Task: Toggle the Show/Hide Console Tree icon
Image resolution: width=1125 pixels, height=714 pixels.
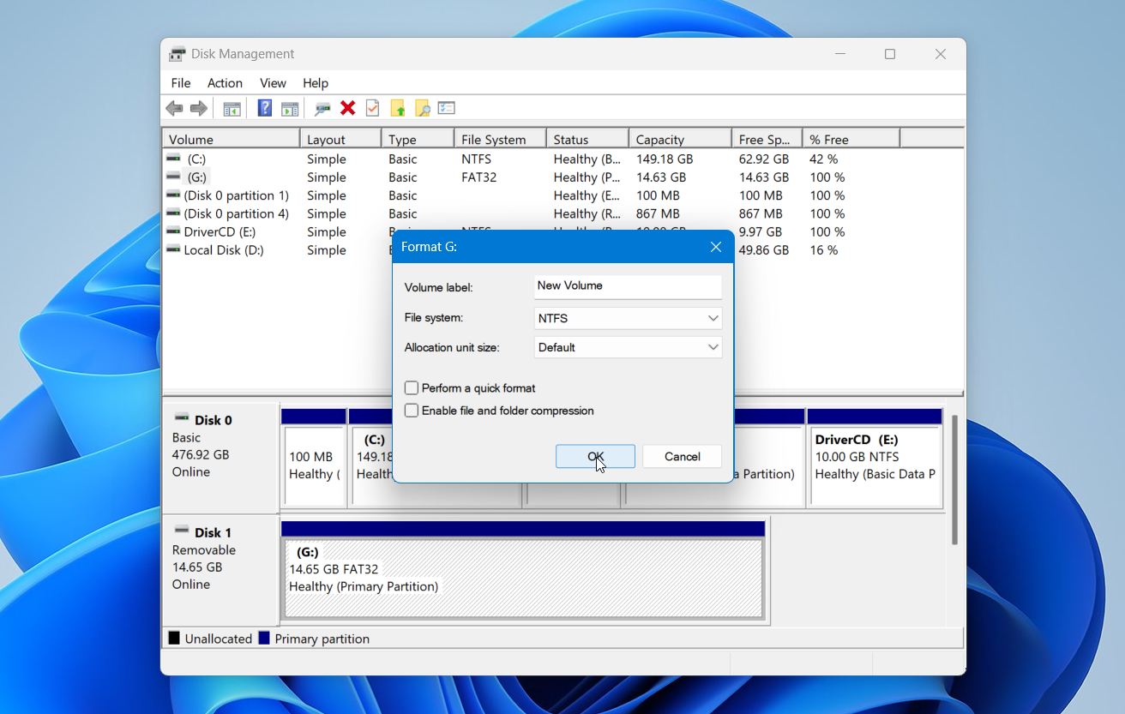Action: pos(232,108)
